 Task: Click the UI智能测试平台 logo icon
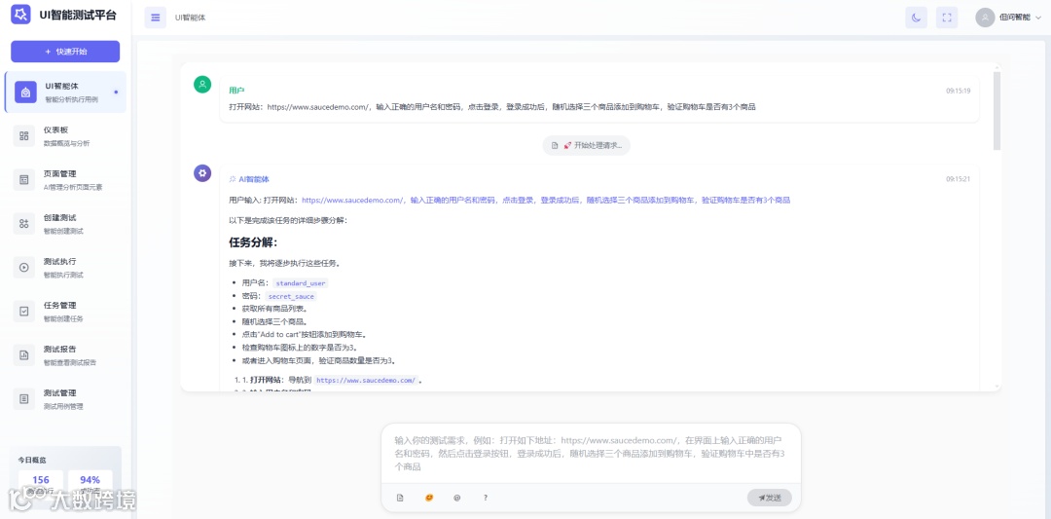20,14
